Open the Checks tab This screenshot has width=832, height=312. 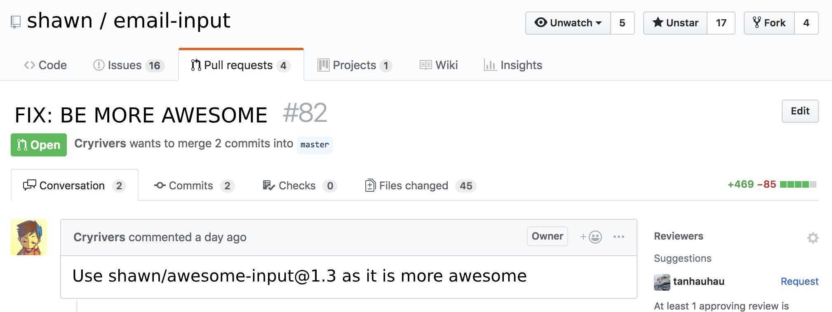tap(300, 186)
